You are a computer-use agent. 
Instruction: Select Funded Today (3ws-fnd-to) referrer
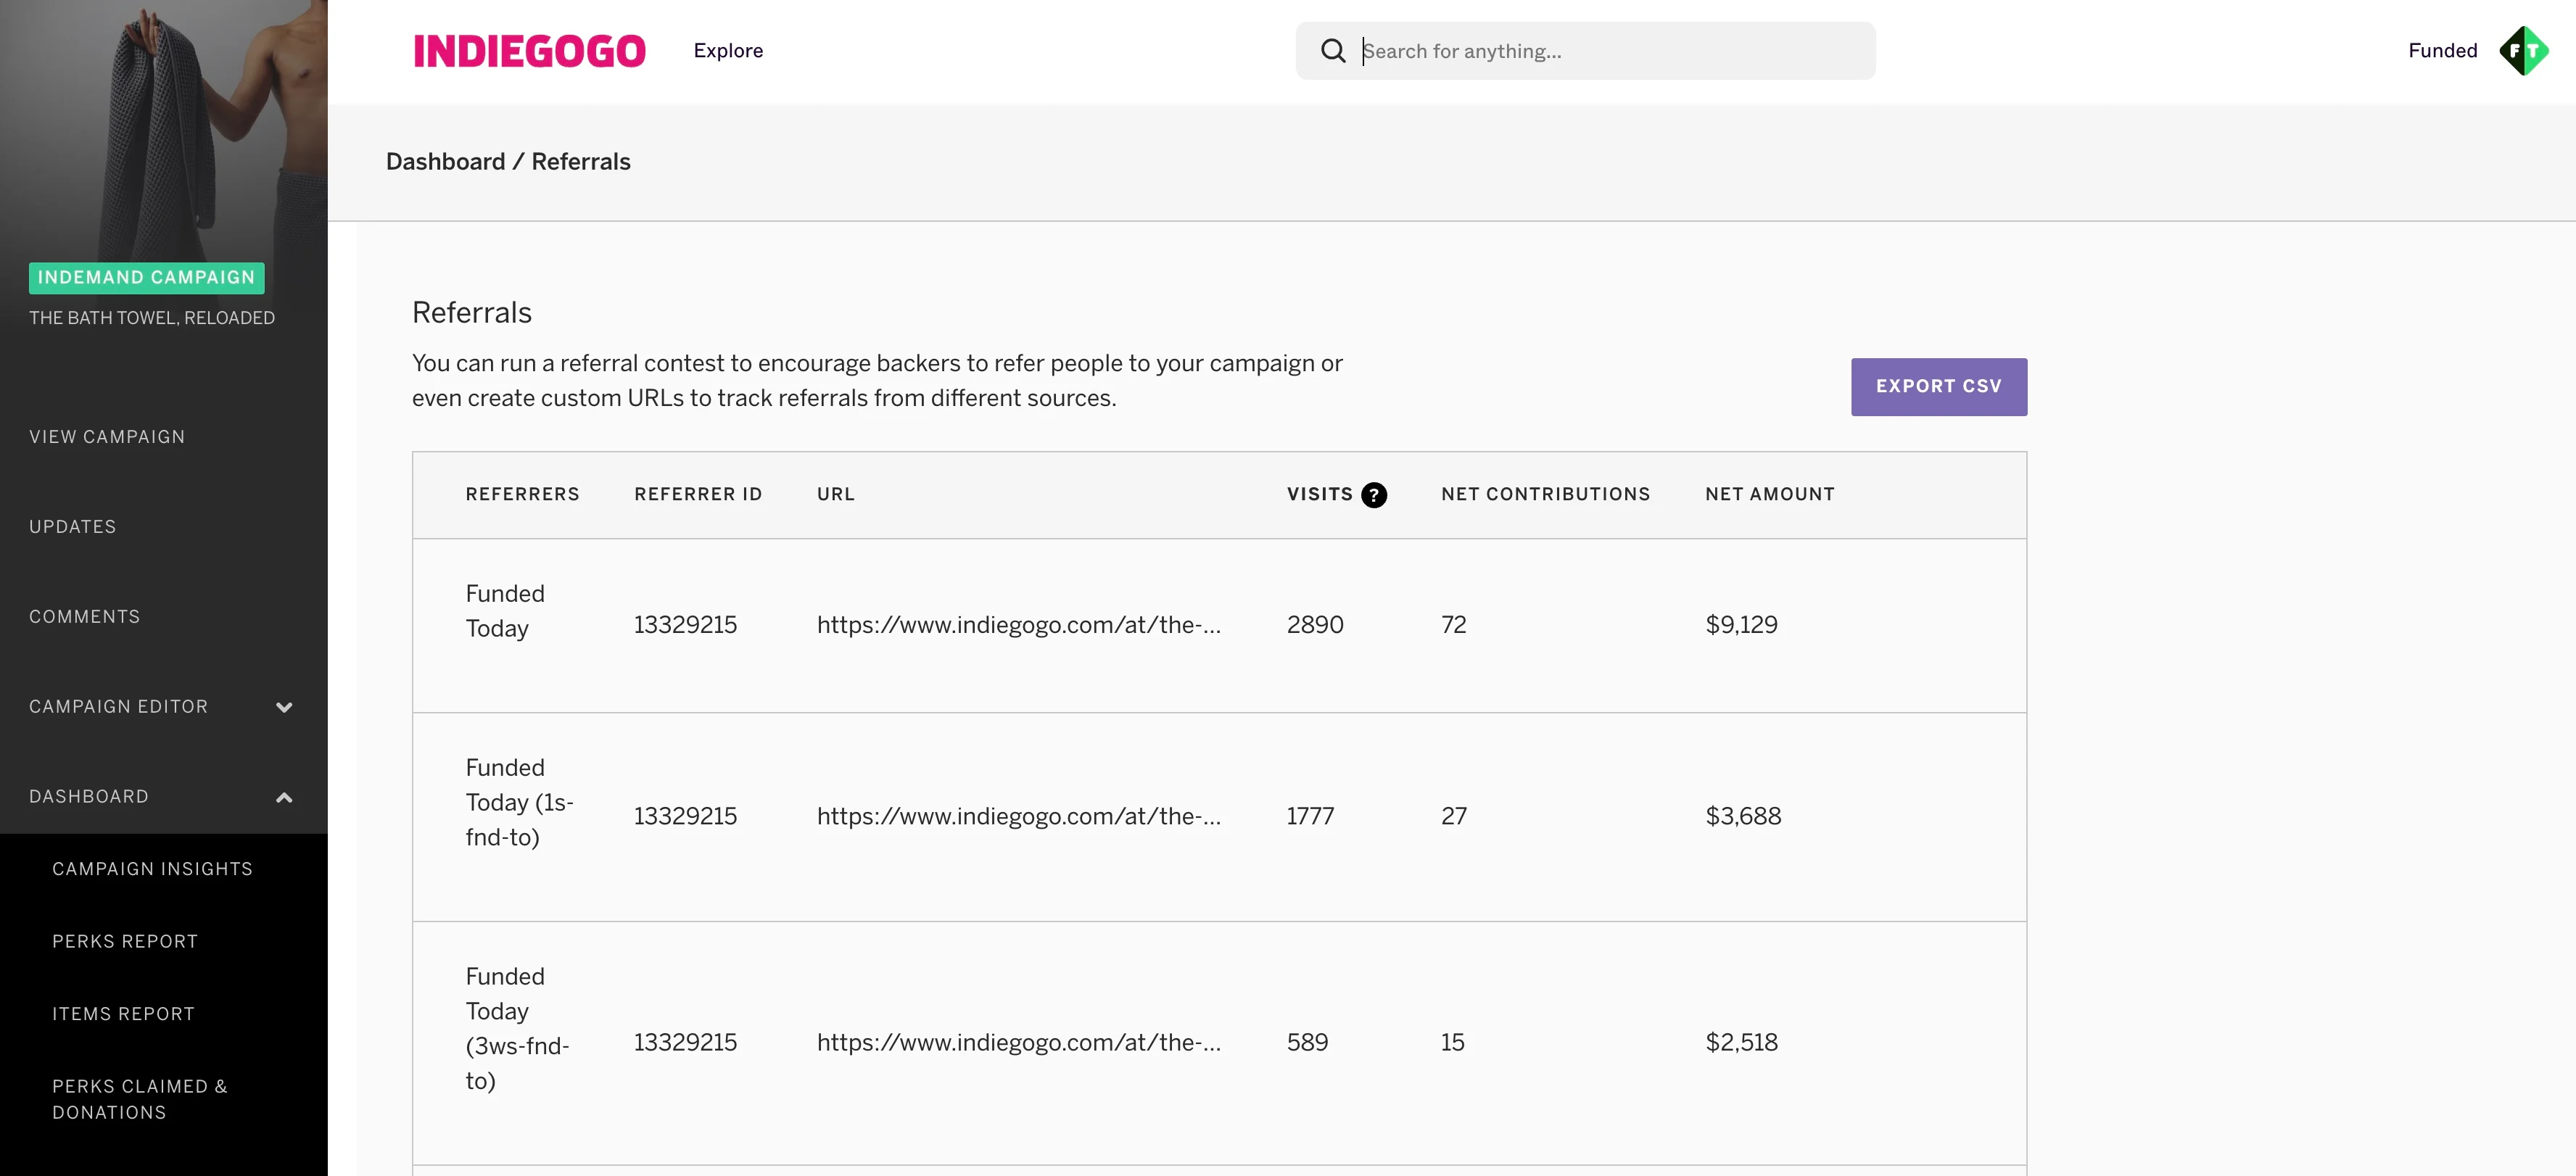click(517, 1028)
